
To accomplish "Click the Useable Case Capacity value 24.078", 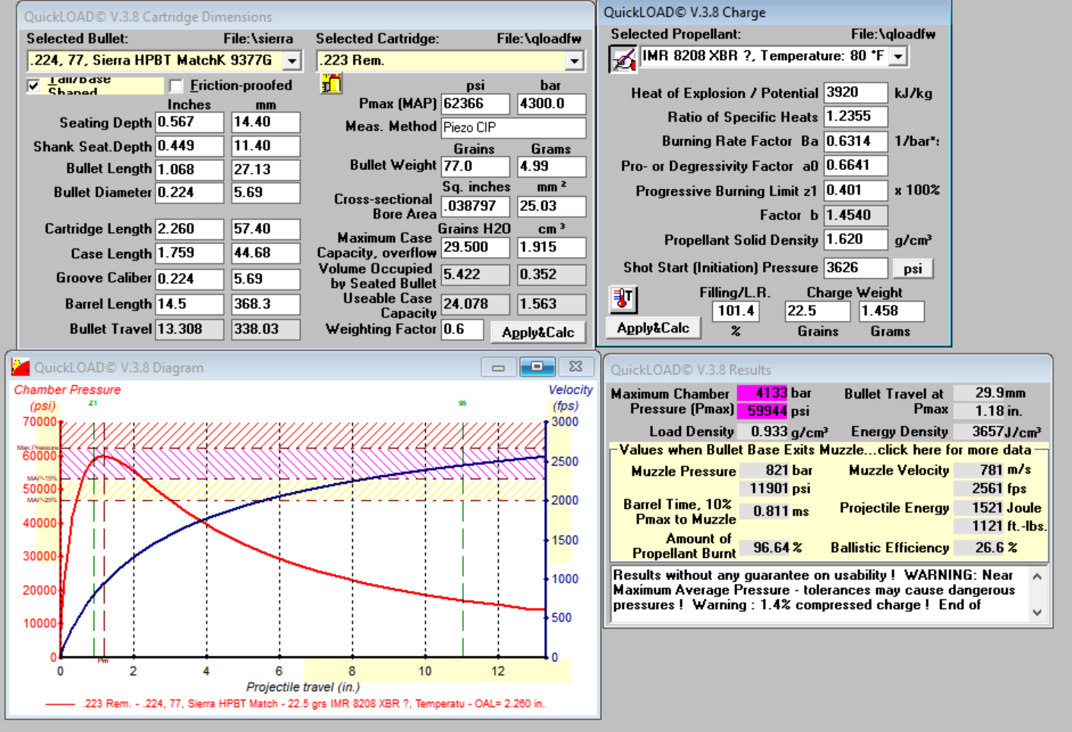I will tap(476, 304).
